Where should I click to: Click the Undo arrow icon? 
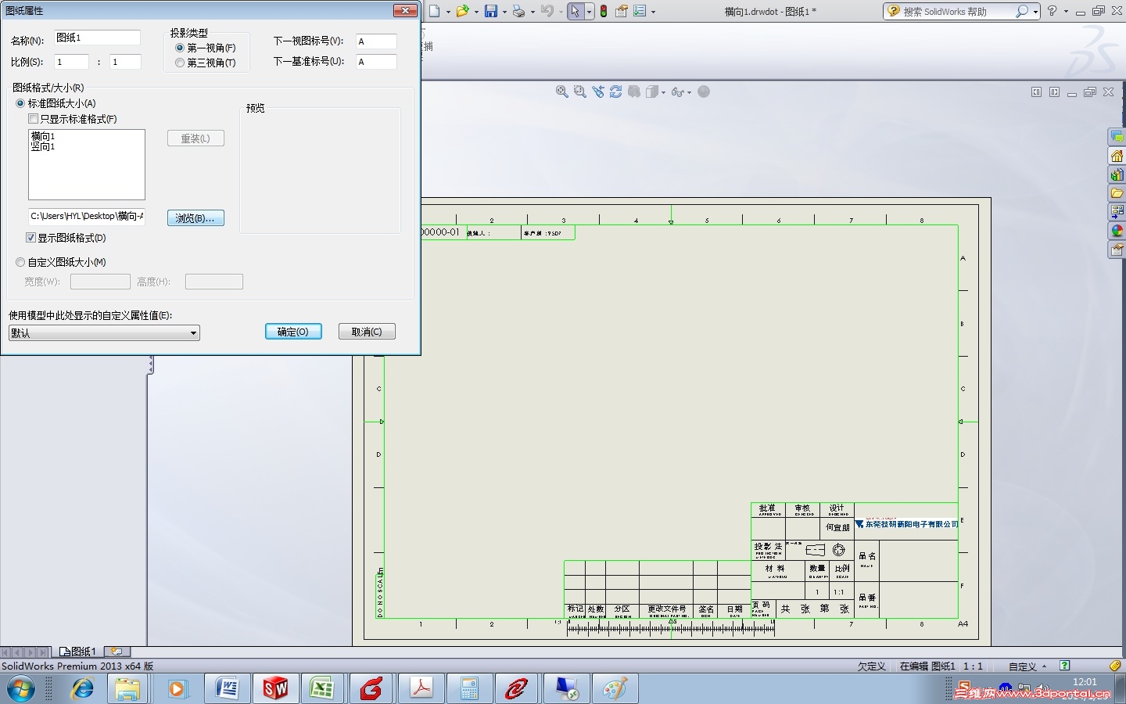(x=547, y=11)
